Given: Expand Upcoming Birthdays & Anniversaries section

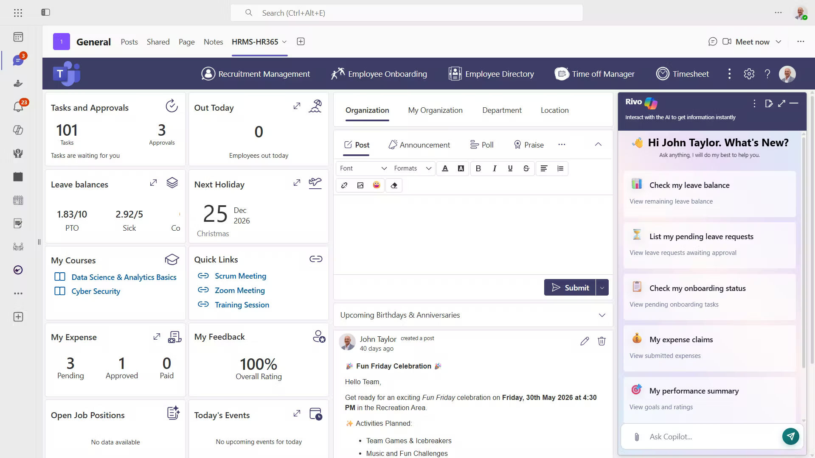Looking at the screenshot, I should 602,315.
